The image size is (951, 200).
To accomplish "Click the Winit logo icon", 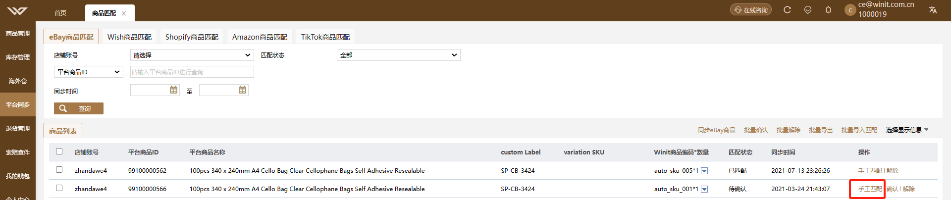I will point(17,10).
